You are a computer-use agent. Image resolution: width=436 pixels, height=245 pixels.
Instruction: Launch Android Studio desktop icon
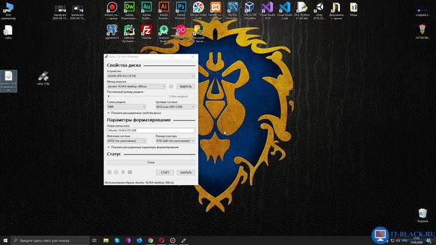163,33
